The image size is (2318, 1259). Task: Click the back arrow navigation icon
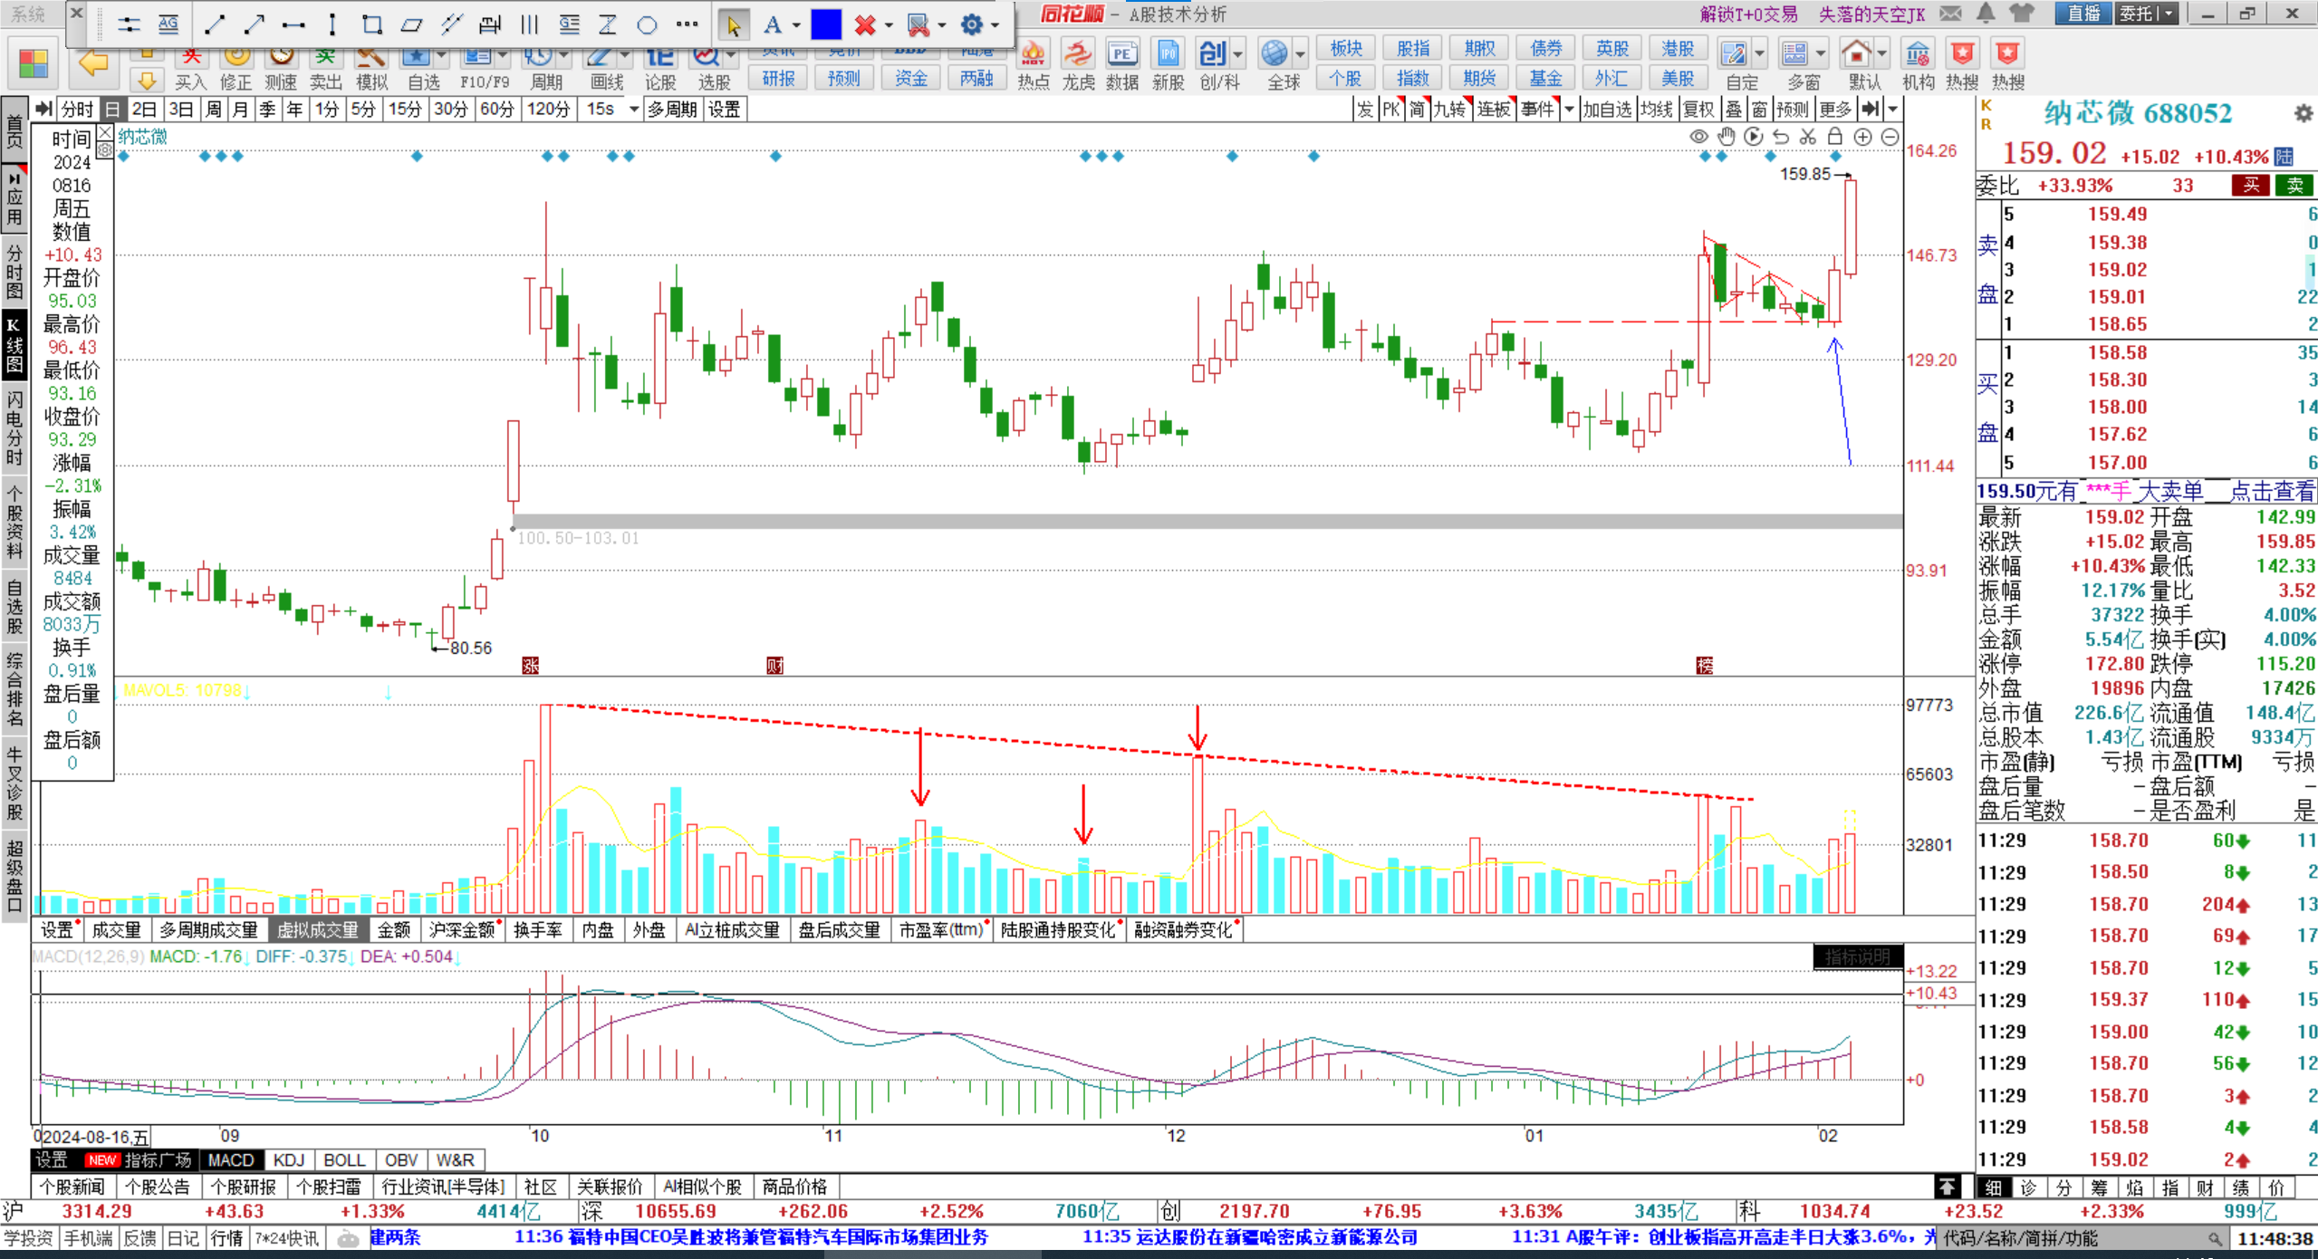coord(93,63)
